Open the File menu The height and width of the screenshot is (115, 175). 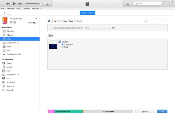click(x=3, y=9)
